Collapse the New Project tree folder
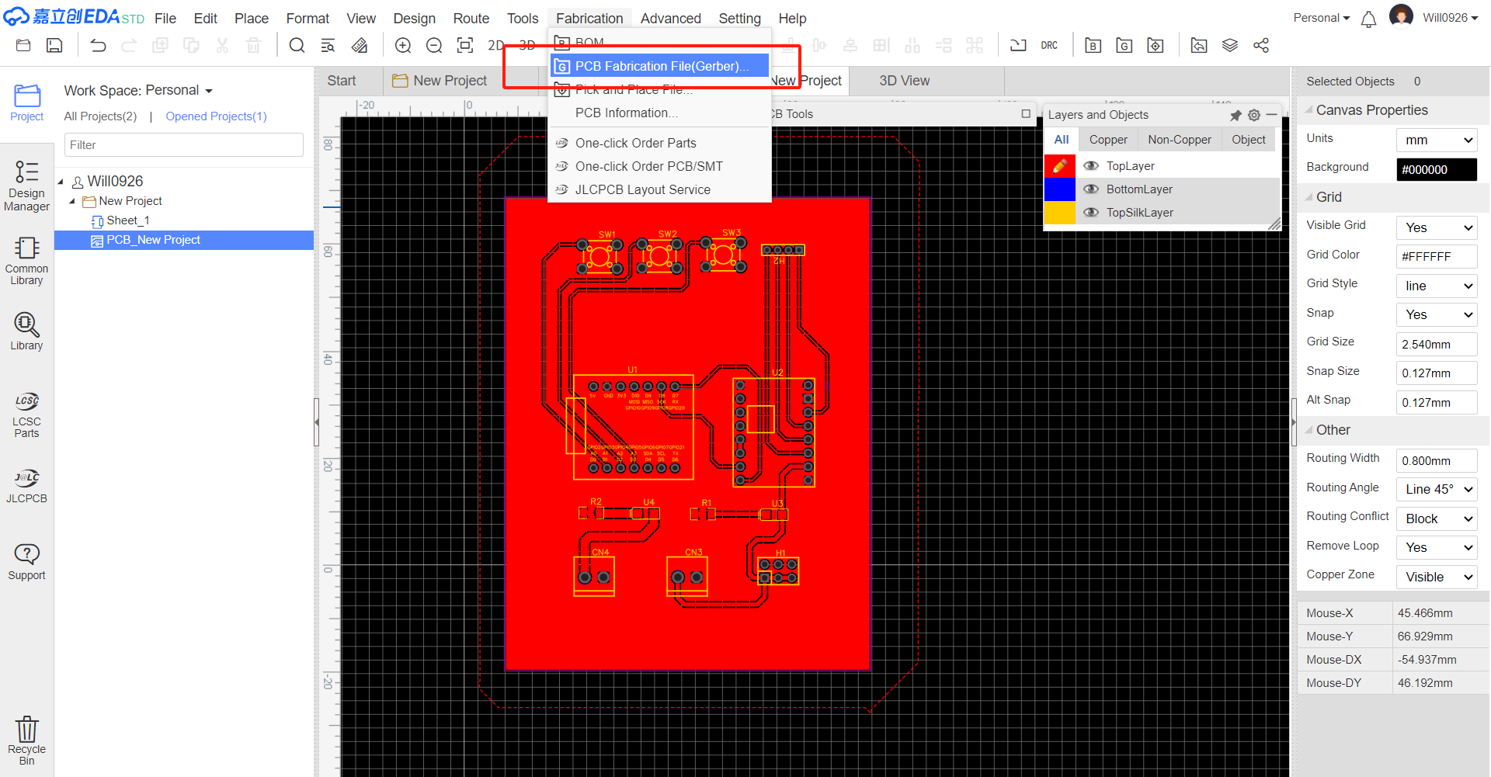This screenshot has height=777, width=1491. [72, 202]
